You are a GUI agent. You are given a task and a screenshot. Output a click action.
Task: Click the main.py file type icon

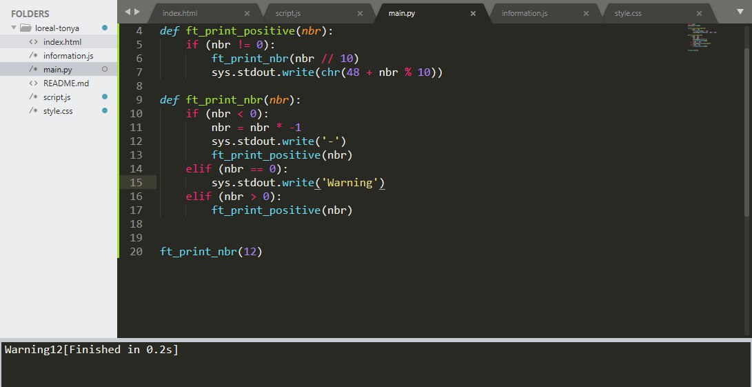click(34, 70)
